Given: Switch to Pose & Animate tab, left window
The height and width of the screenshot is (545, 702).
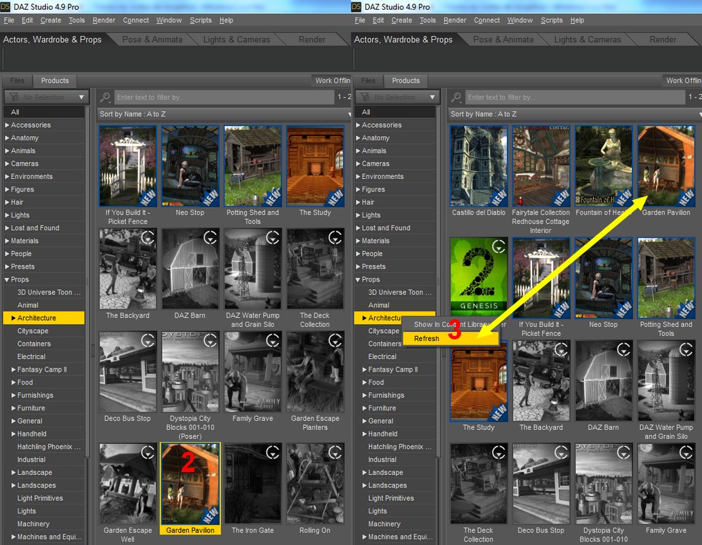Looking at the screenshot, I should point(152,39).
